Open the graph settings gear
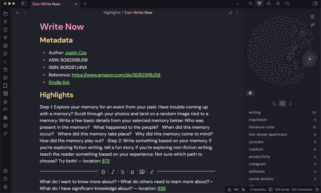Image resolution: width=321 pixels, height=193 pixels. click(313, 16)
